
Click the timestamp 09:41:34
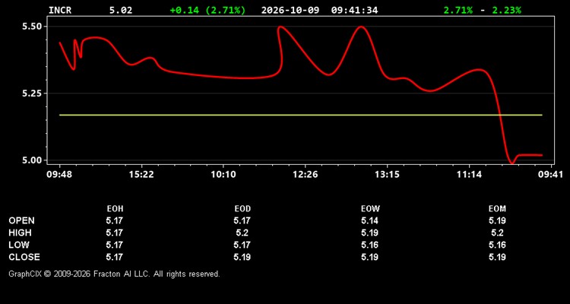click(354, 10)
